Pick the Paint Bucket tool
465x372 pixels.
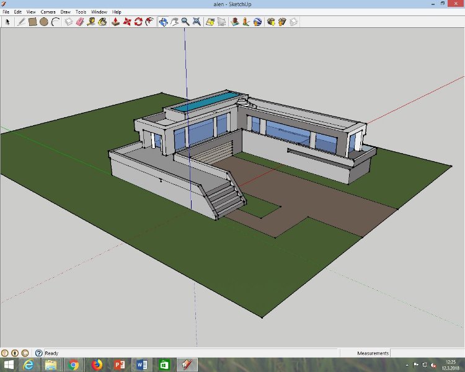click(x=102, y=22)
